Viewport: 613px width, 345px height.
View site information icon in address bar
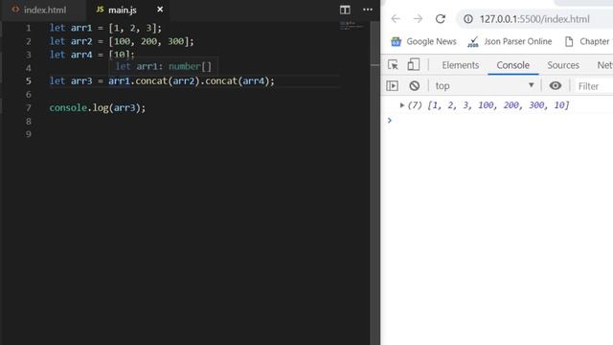coord(468,19)
